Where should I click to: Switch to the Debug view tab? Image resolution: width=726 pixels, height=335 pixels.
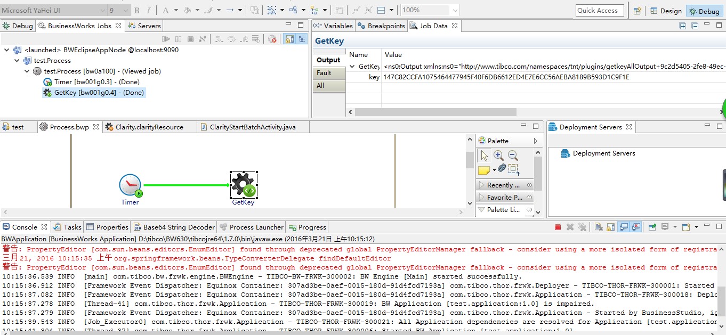coord(18,26)
